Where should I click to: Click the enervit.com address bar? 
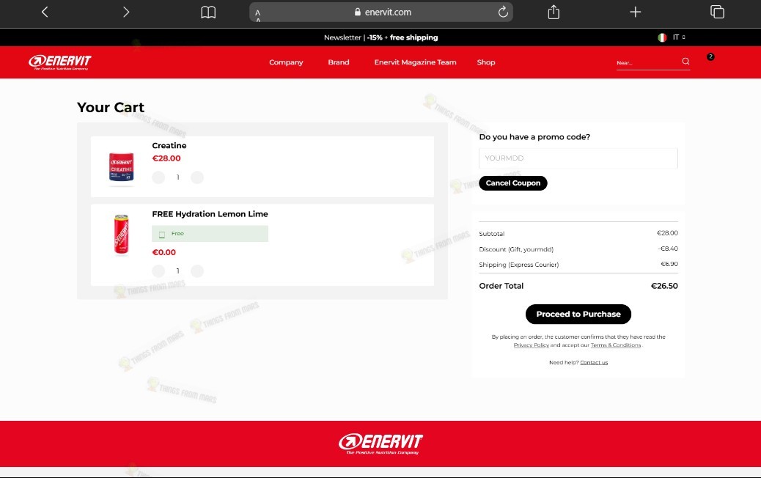click(381, 12)
